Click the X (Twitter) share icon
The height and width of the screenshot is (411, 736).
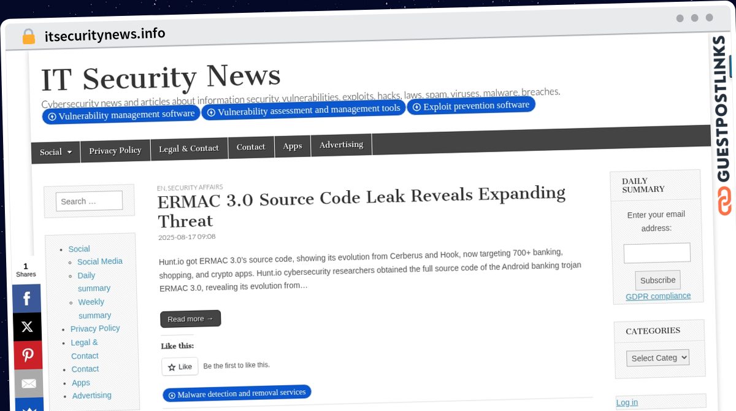coord(27,327)
